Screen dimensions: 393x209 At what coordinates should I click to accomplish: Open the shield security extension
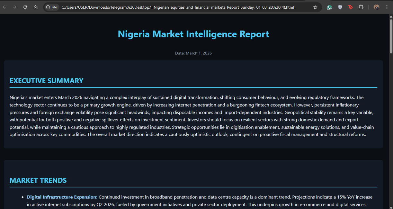coord(340,7)
